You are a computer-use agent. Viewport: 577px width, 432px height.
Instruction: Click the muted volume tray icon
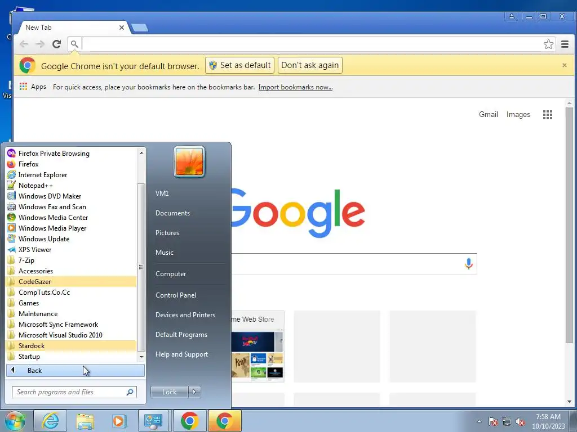(520, 421)
